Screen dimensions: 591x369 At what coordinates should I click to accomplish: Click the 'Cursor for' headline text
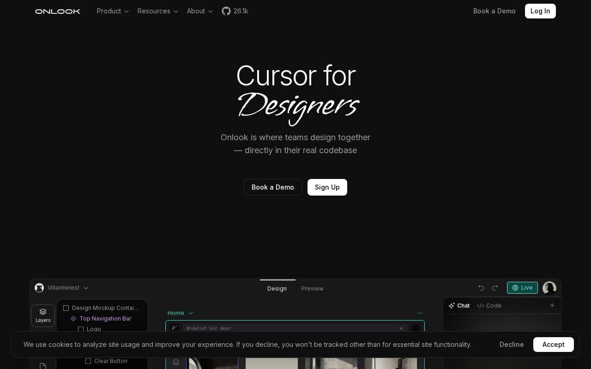295,76
